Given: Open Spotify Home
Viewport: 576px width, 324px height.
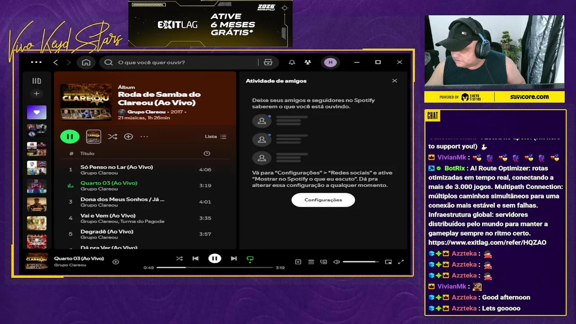Looking at the screenshot, I should point(86,63).
